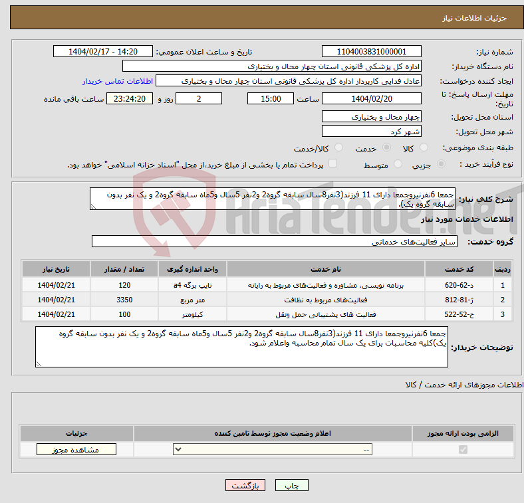The width and height of the screenshot is (524, 503).
Task: Toggle the الزامی بودن ارائه مجوز checkbox
Action: tap(463, 450)
